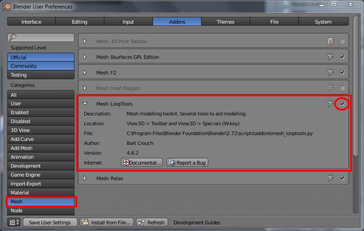Enable the 3D Print Toolbox addon checkbox
The height and width of the screenshot is (231, 364).
click(x=342, y=41)
